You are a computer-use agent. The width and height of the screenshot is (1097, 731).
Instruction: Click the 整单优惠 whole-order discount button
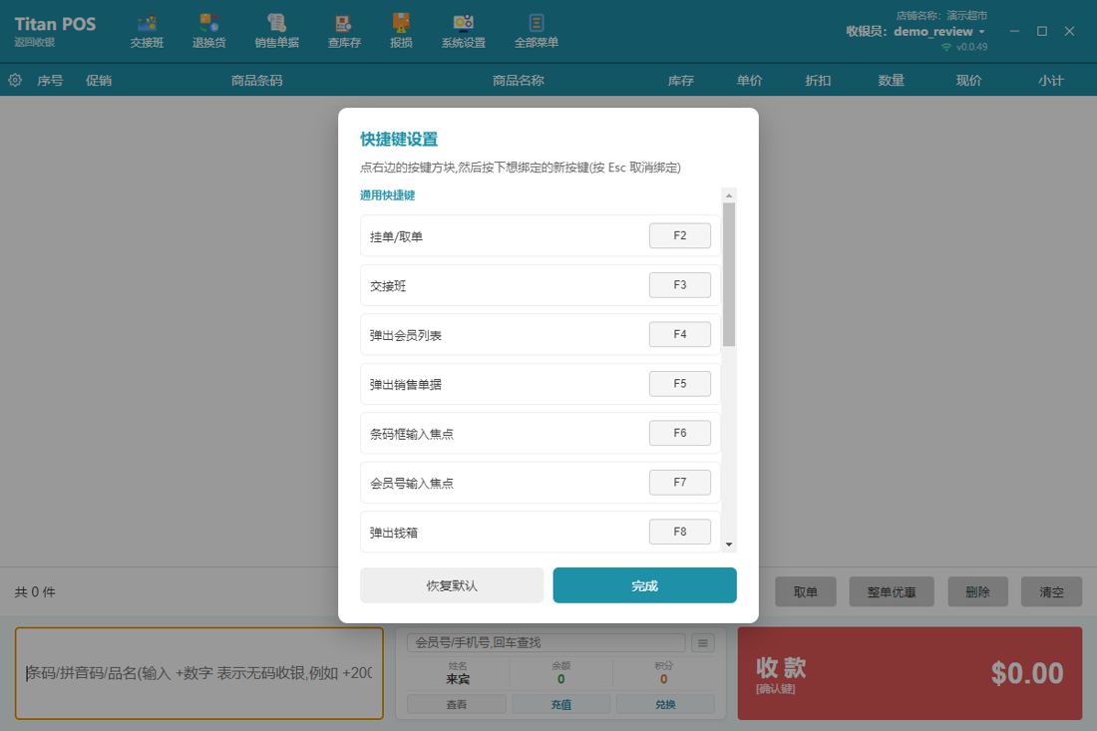coord(892,591)
